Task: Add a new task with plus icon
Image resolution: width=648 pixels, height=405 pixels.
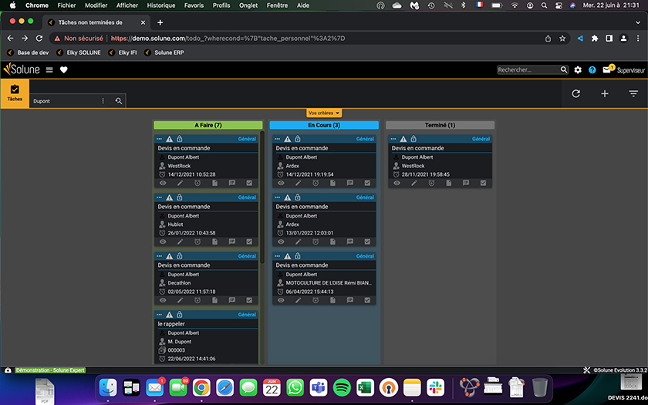Action: point(605,93)
